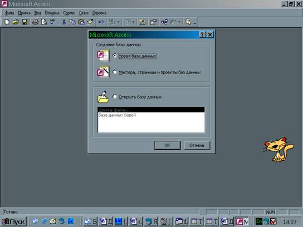Click the Paste clipboard icon
Screen dimensions: 303x227
[x=81, y=22]
